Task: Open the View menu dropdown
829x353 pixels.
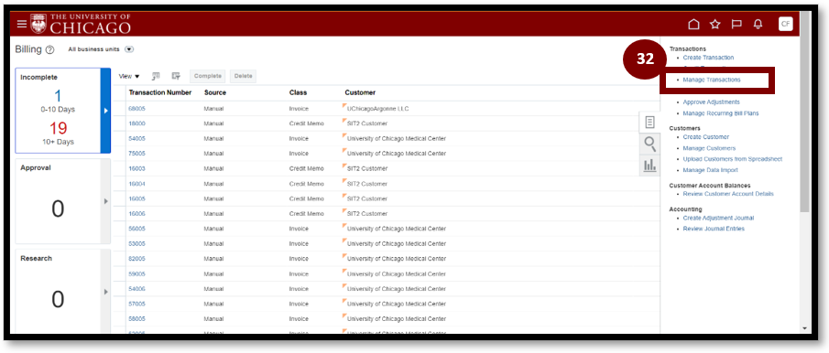Action: 129,77
